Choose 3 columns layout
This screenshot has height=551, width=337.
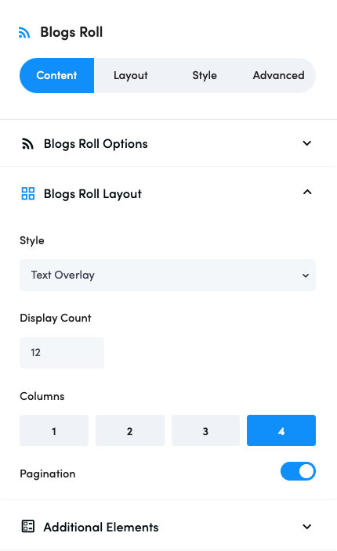[205, 430]
